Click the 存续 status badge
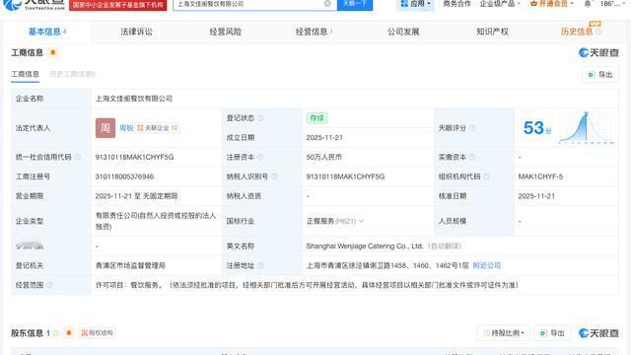 (316, 118)
